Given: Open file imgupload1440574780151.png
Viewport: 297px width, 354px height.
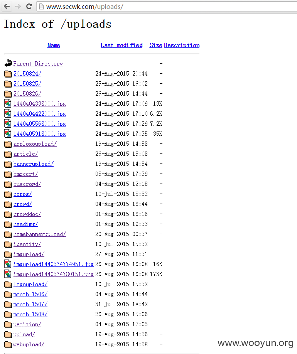Looking at the screenshot, I should coord(54,274).
